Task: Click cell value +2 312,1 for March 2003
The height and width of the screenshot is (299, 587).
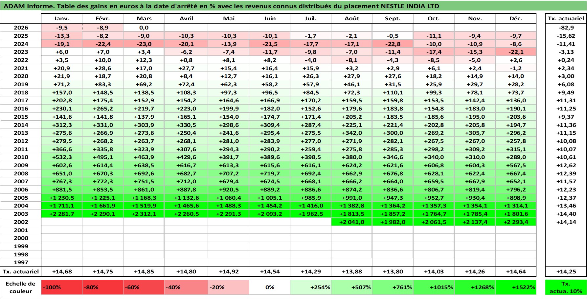Action: pos(144,214)
